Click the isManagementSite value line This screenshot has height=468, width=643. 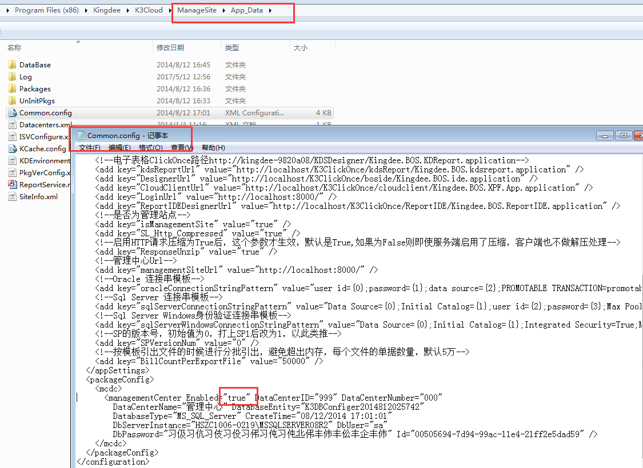coord(193,224)
